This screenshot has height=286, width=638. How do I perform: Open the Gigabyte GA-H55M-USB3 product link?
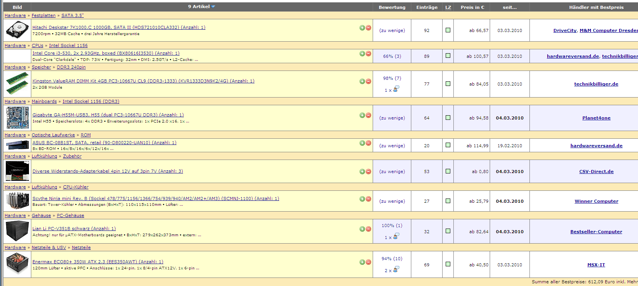(108, 115)
